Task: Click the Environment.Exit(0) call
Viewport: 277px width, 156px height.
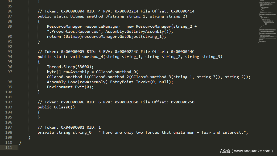Action: 70,87
